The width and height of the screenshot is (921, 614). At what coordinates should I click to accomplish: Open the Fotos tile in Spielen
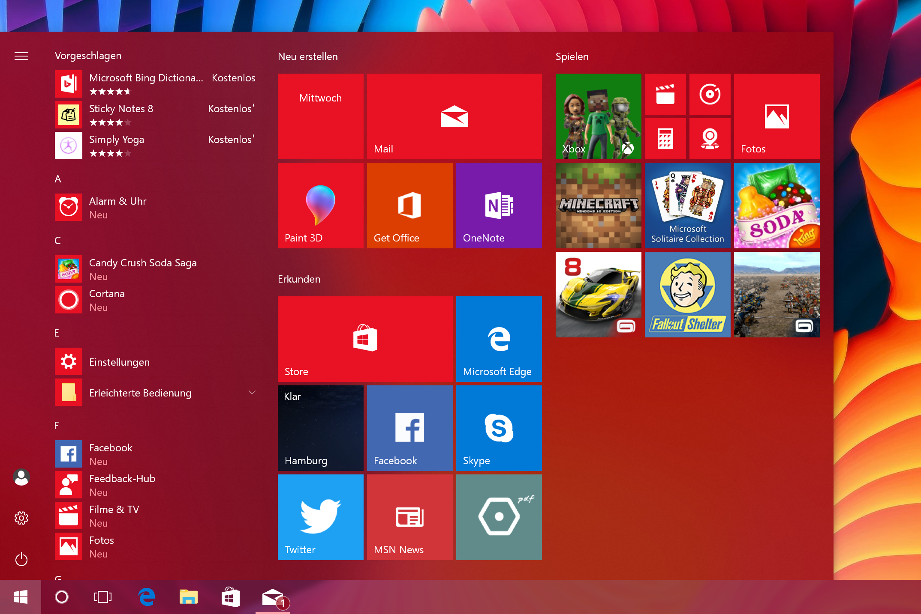(777, 116)
